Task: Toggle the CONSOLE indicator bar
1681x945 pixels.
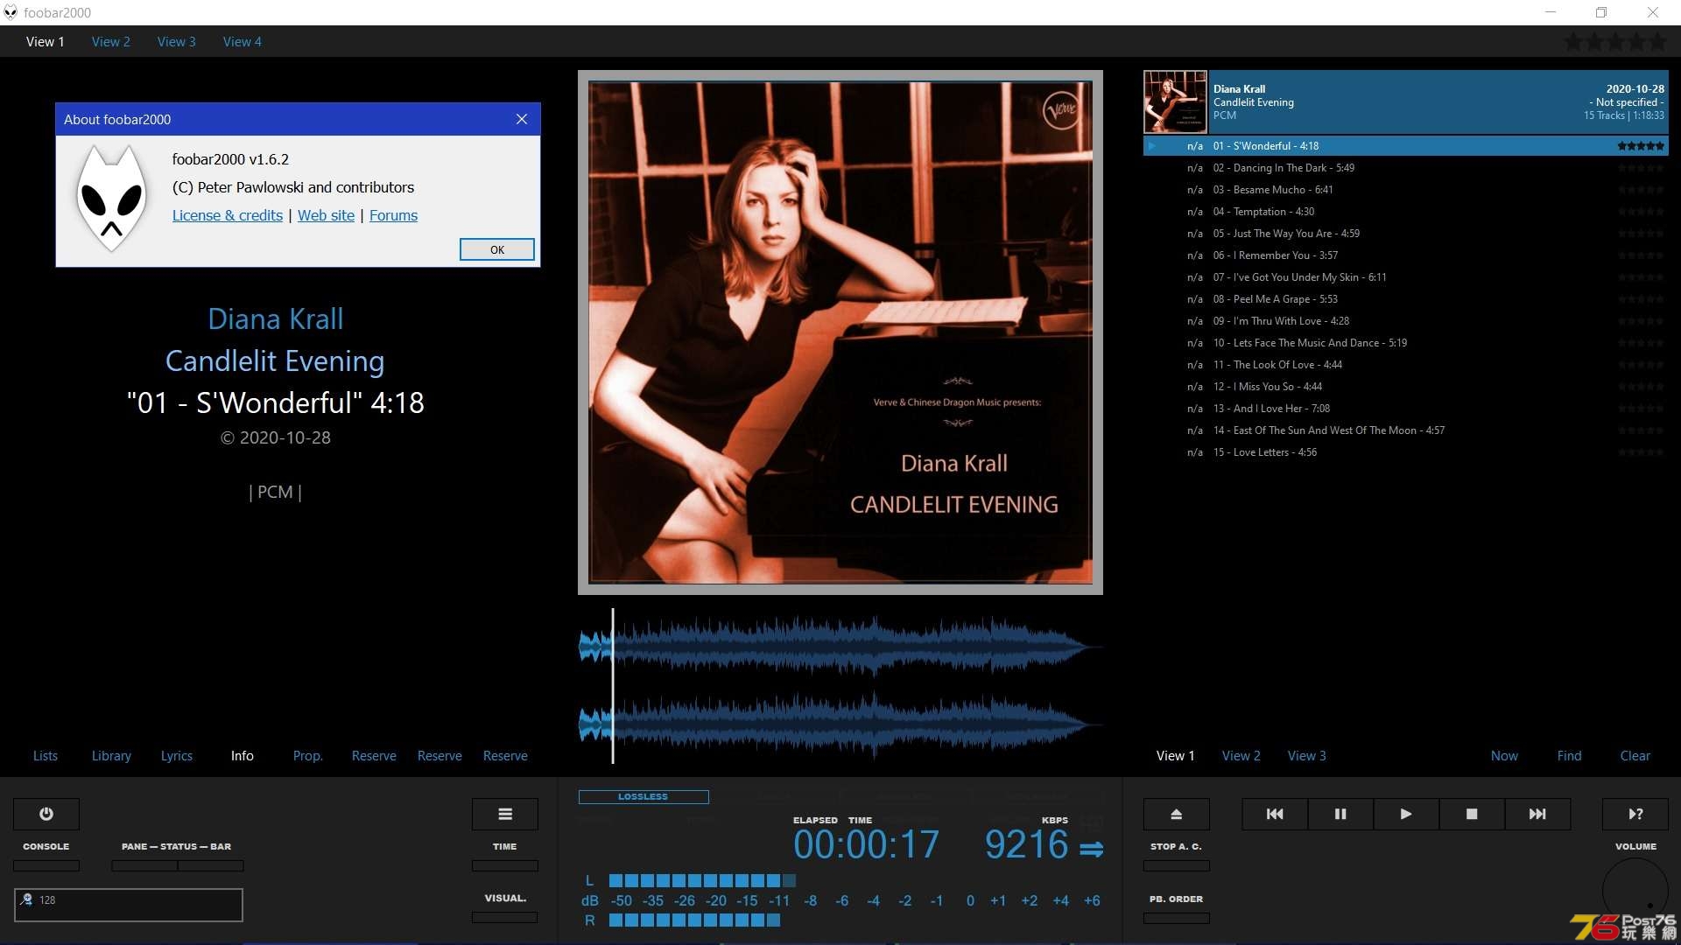Action: coord(46,865)
